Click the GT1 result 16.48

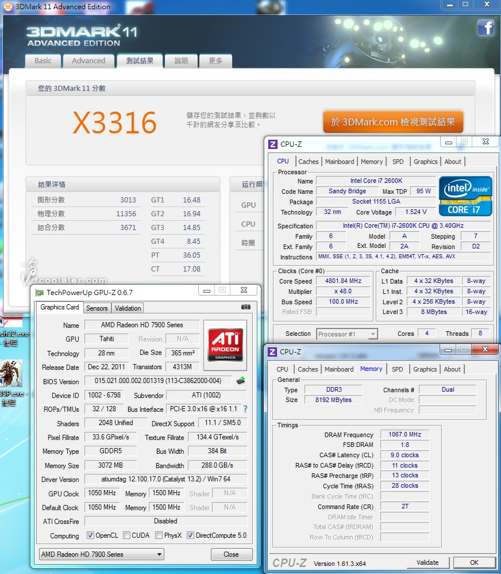pyautogui.click(x=192, y=200)
